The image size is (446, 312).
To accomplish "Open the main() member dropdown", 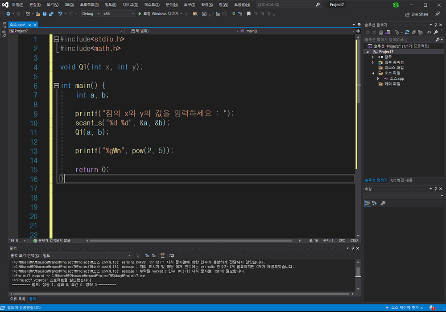I will 297,31.
